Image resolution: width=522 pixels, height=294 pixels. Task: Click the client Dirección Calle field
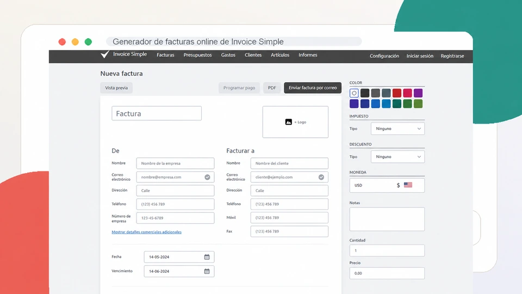click(x=289, y=191)
